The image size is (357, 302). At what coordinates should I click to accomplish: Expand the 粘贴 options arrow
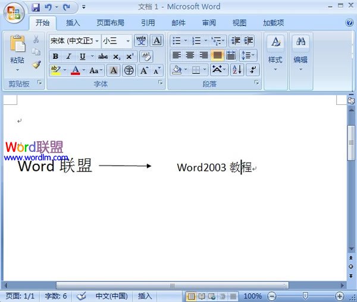point(17,70)
